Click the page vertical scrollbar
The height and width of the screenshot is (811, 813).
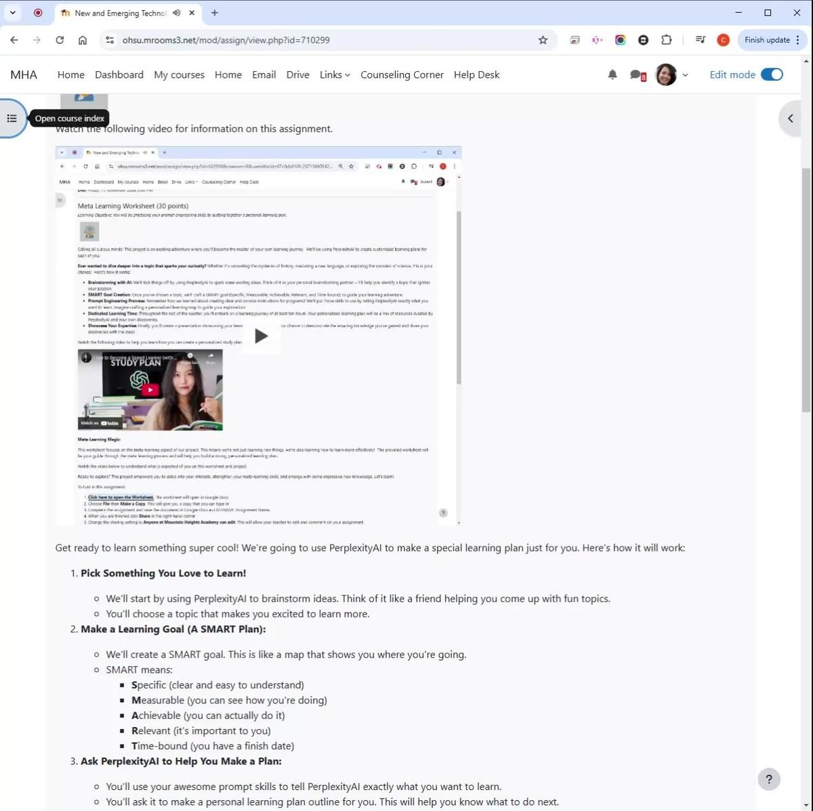pos(806,291)
